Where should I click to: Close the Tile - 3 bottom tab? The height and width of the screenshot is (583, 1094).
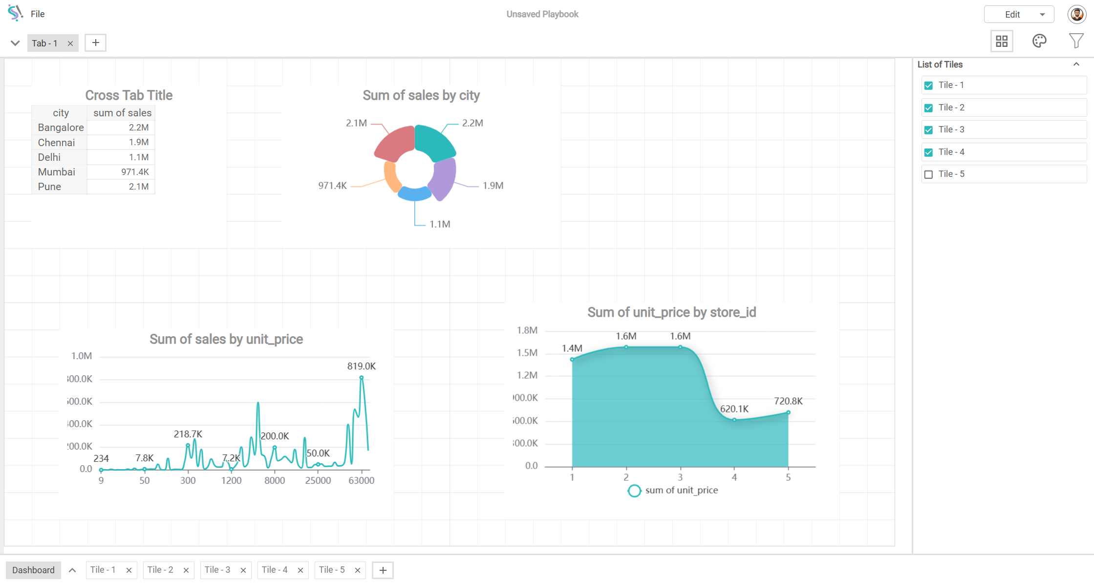coord(243,570)
